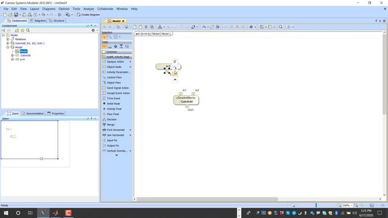Switch to the Diagrams browser tab

[38, 21]
